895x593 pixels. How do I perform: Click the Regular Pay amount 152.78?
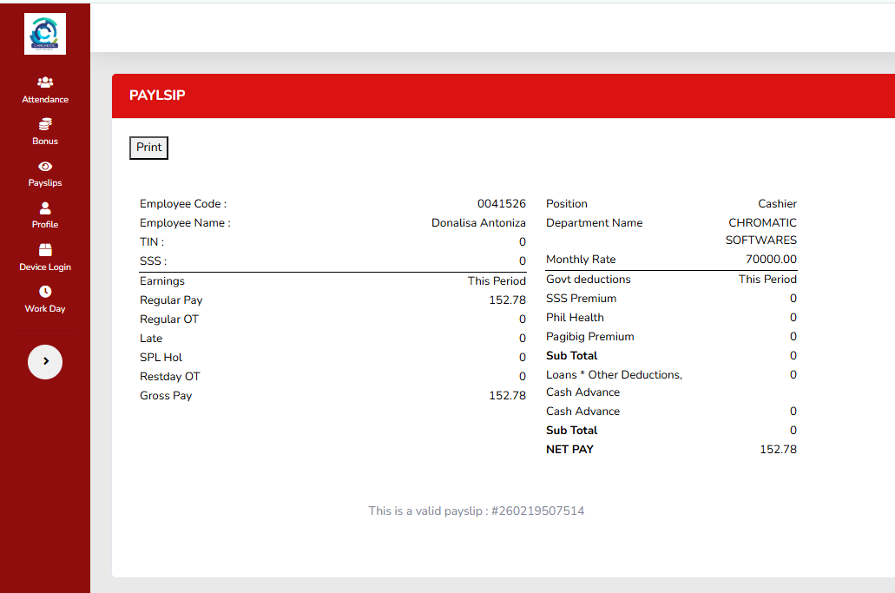[507, 300]
